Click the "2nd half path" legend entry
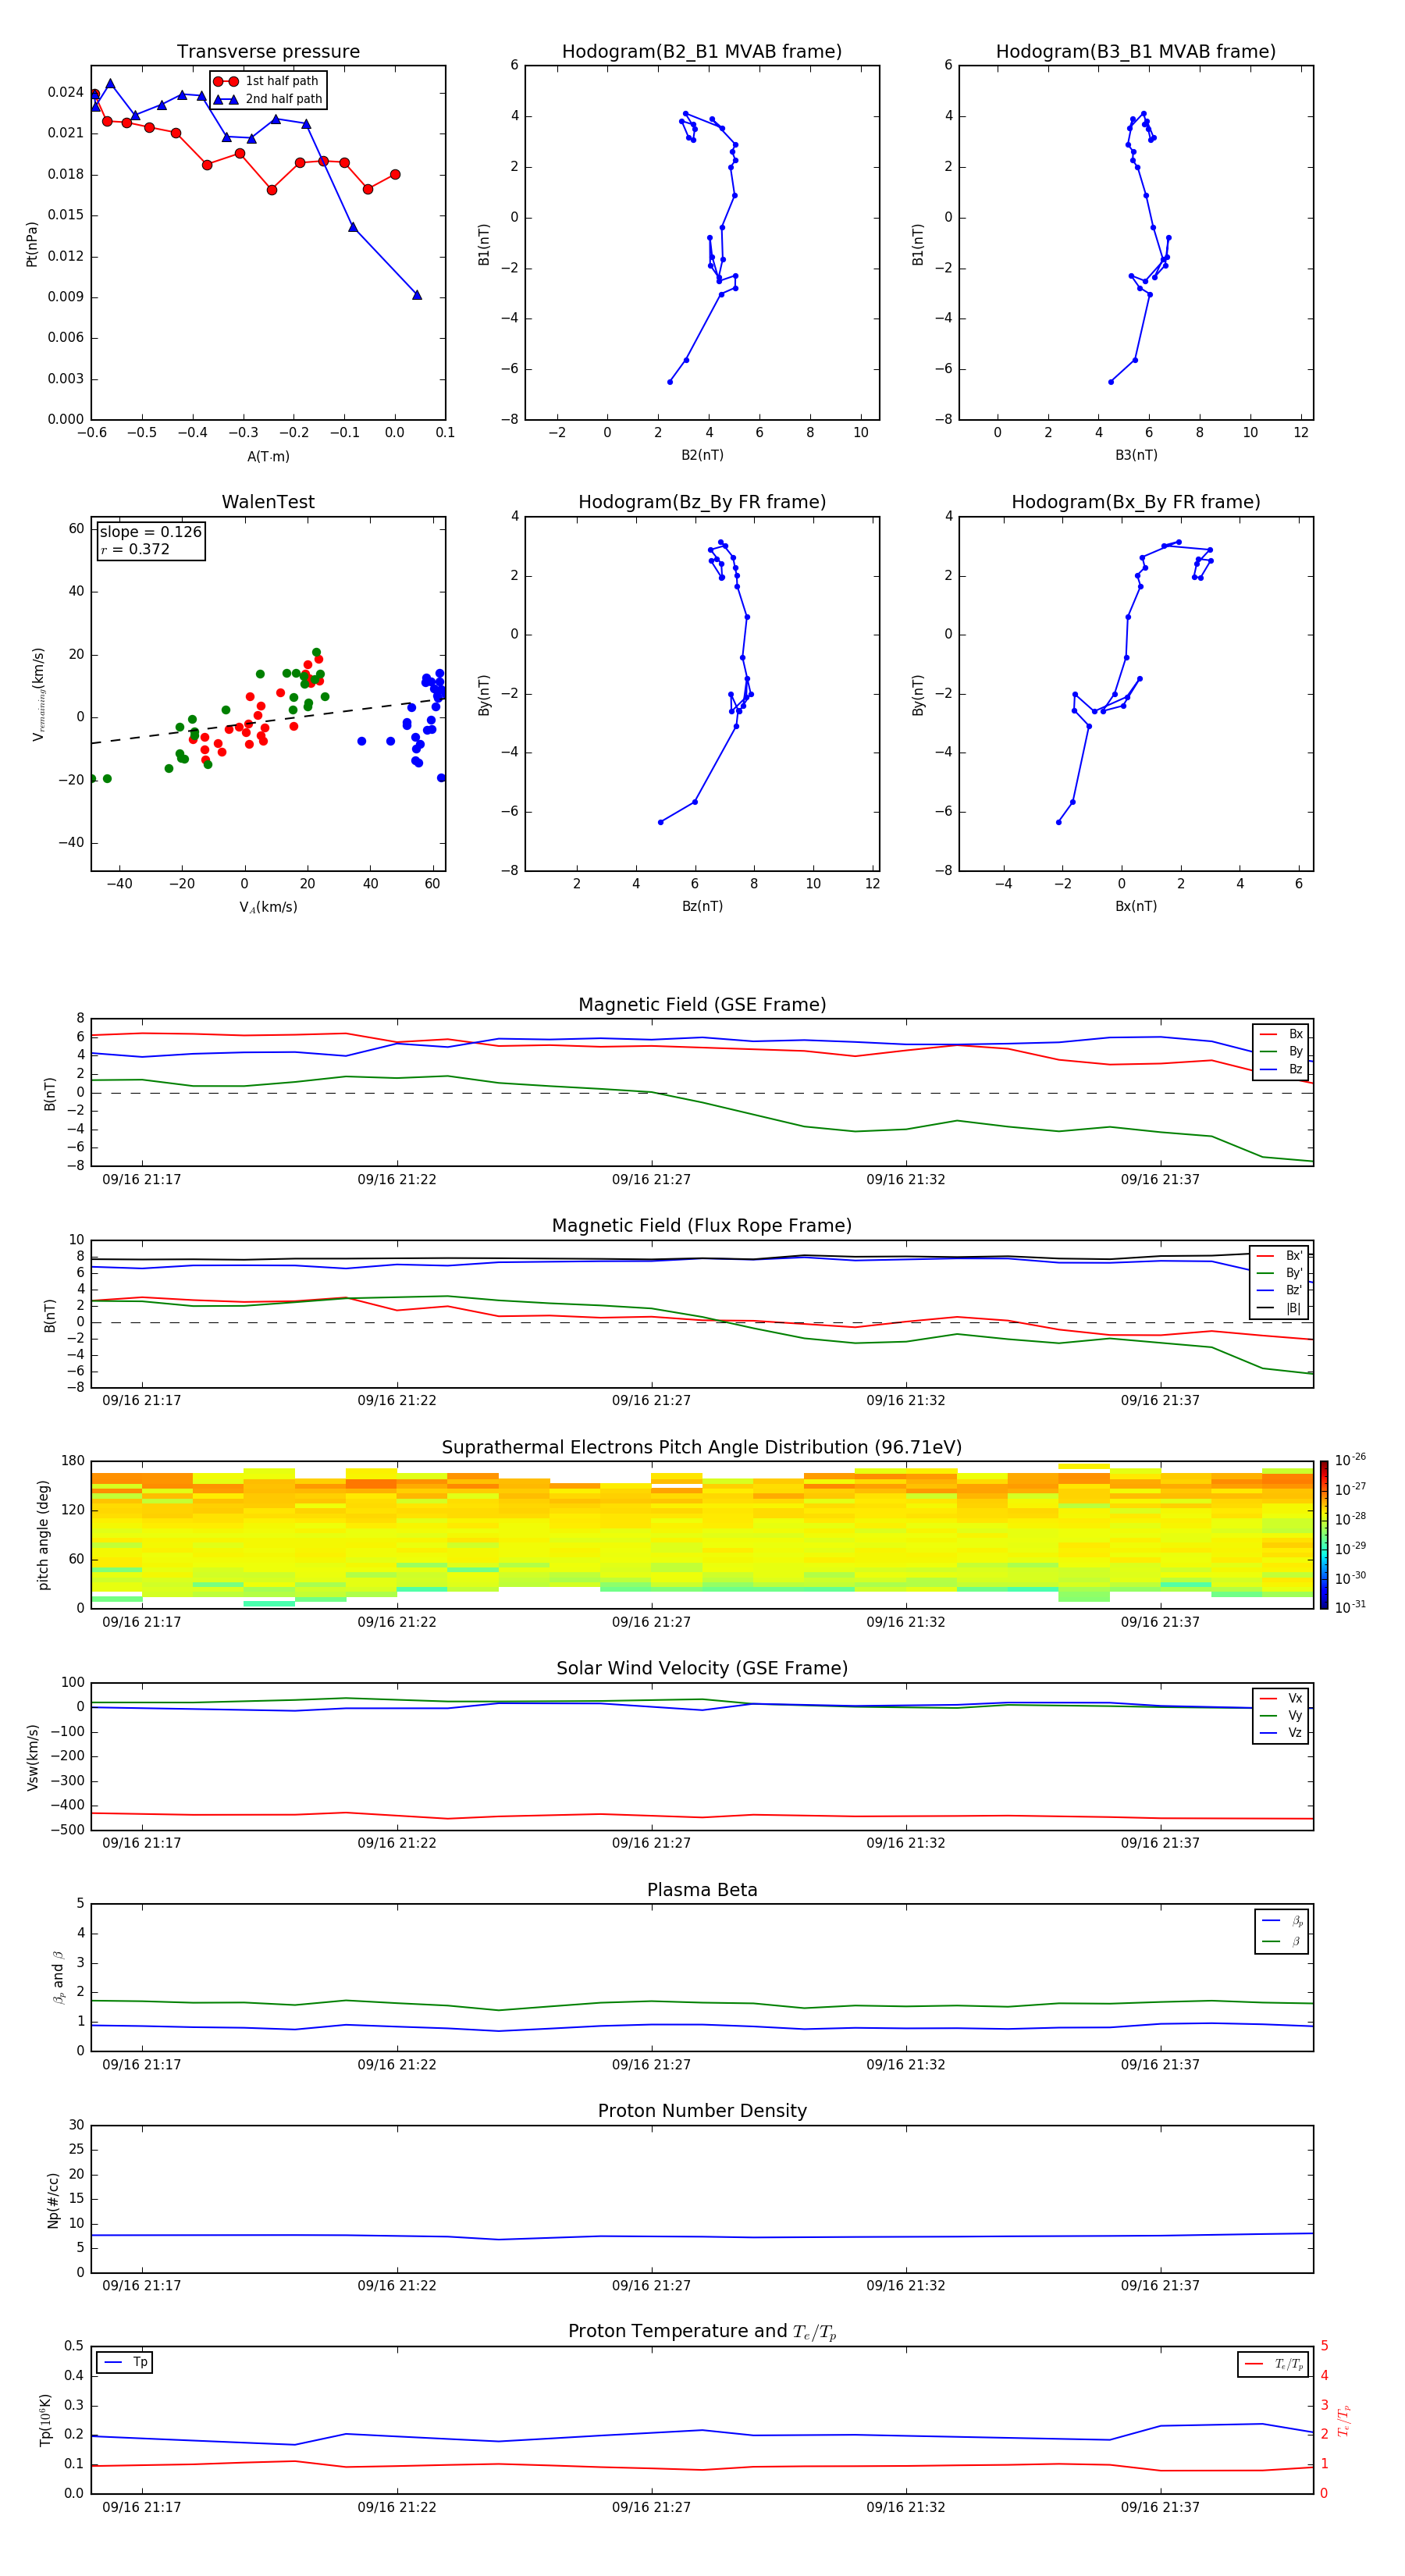The image size is (1405, 2576). (268, 99)
